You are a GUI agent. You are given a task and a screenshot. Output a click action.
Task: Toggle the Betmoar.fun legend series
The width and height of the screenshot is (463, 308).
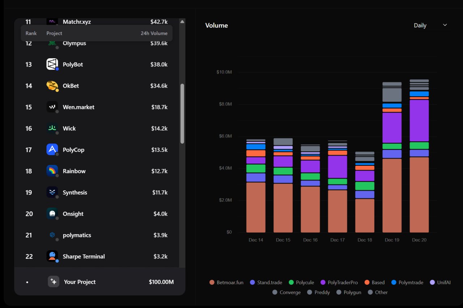pos(226,282)
